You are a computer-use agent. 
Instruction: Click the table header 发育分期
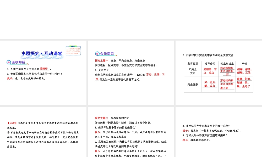tap(210, 64)
